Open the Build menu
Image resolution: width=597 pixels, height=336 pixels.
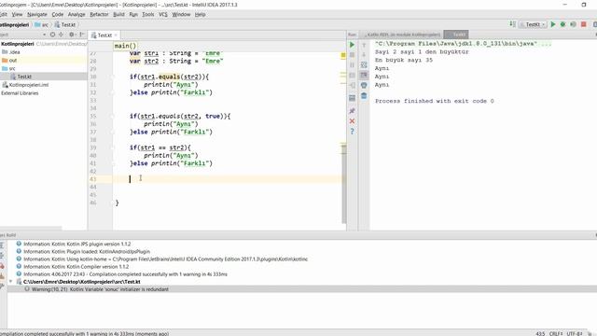click(x=118, y=15)
